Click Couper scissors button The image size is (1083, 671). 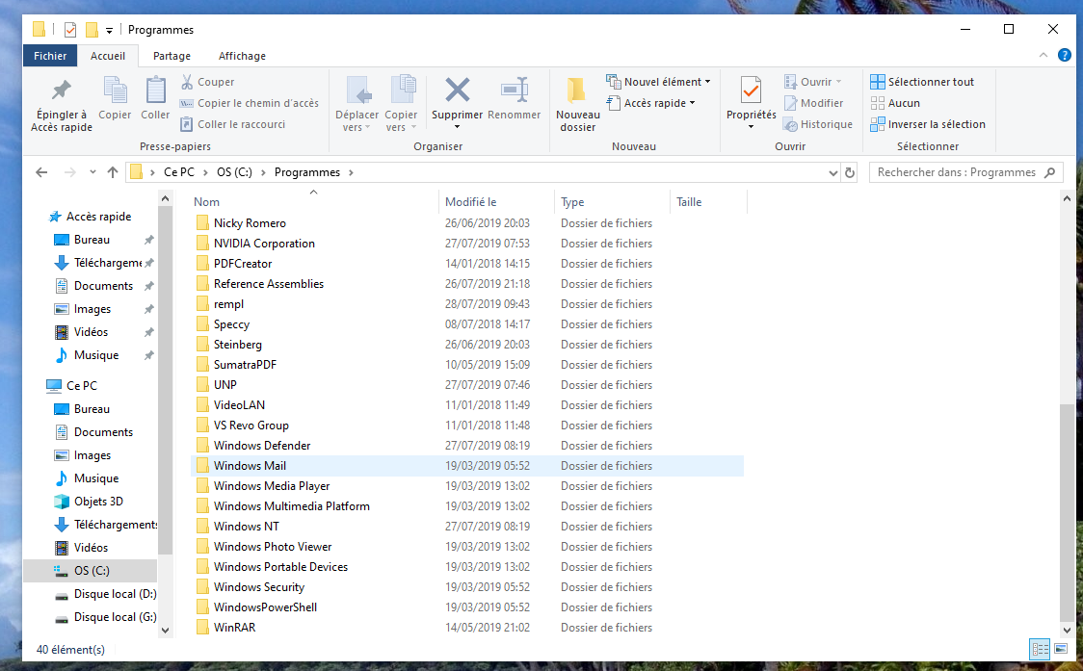click(208, 82)
